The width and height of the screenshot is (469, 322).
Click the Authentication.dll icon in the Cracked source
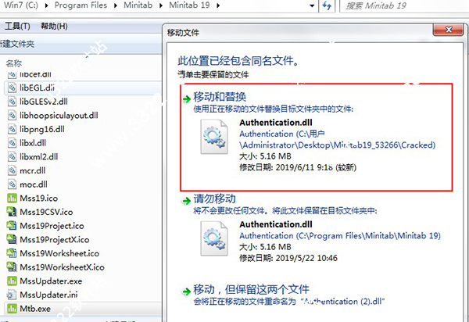[x=214, y=137]
